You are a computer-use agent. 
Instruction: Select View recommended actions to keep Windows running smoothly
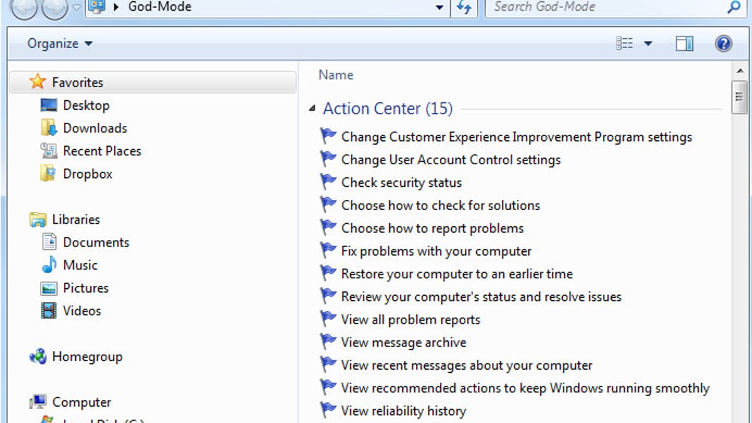pyautogui.click(x=526, y=389)
